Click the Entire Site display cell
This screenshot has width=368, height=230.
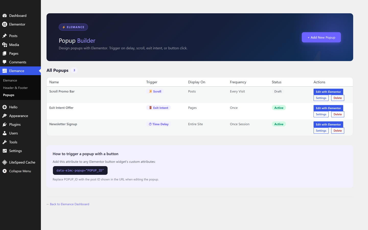click(x=195, y=124)
